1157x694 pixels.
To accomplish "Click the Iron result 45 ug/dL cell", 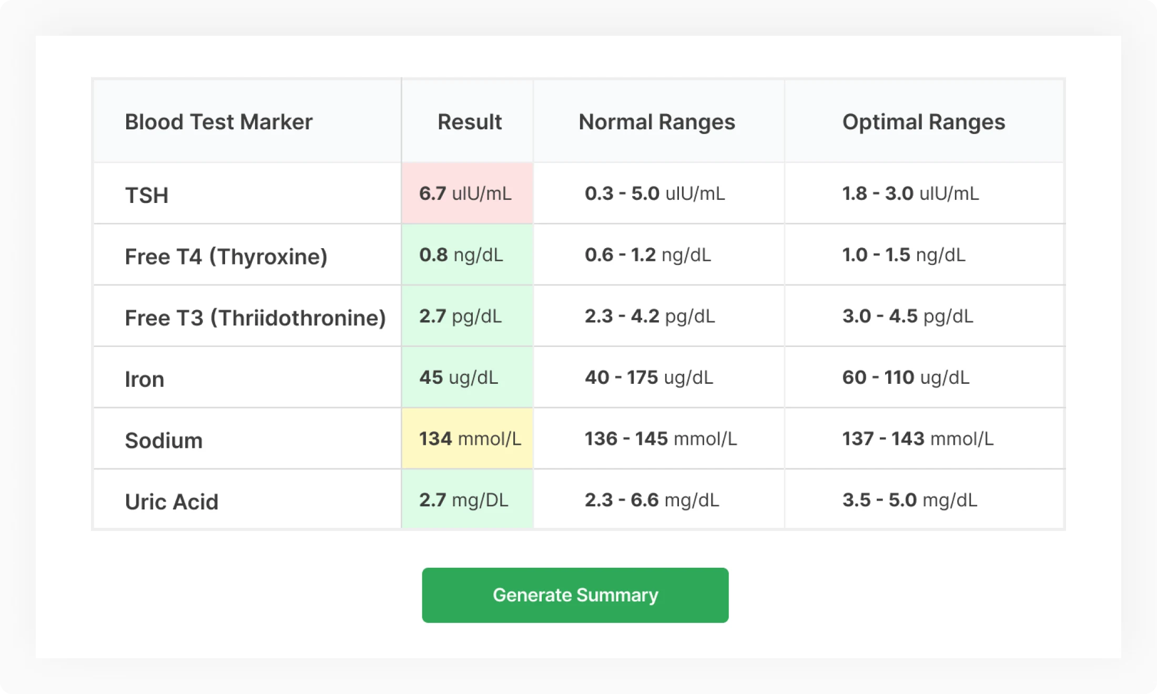I will [x=467, y=377].
